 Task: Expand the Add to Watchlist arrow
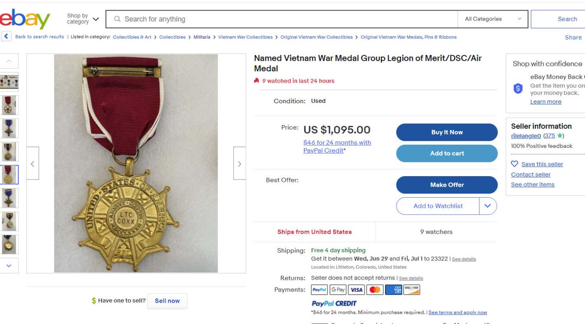487,206
